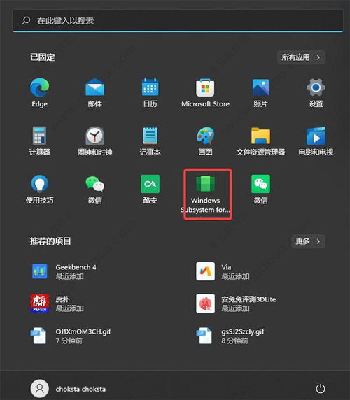This screenshot has width=350, height=400.
Task: Open 闹钟和时钟 clock app
Action: pos(94,141)
